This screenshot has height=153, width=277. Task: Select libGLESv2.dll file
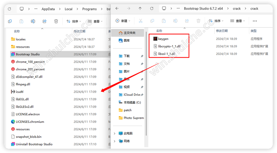coord(22,107)
